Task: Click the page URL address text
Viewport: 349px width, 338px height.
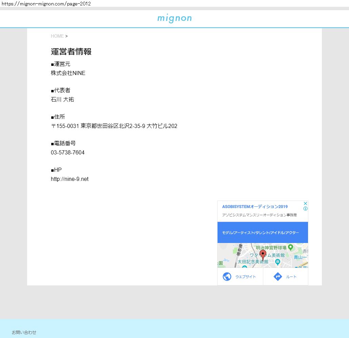Action: pyautogui.click(x=46, y=4)
